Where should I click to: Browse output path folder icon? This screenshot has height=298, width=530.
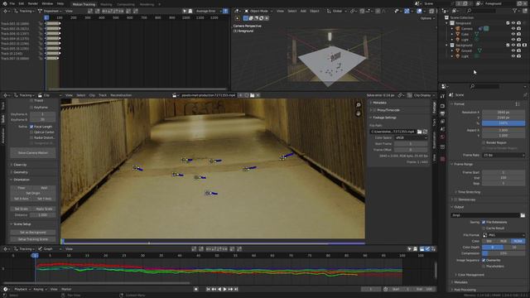pos(523,215)
